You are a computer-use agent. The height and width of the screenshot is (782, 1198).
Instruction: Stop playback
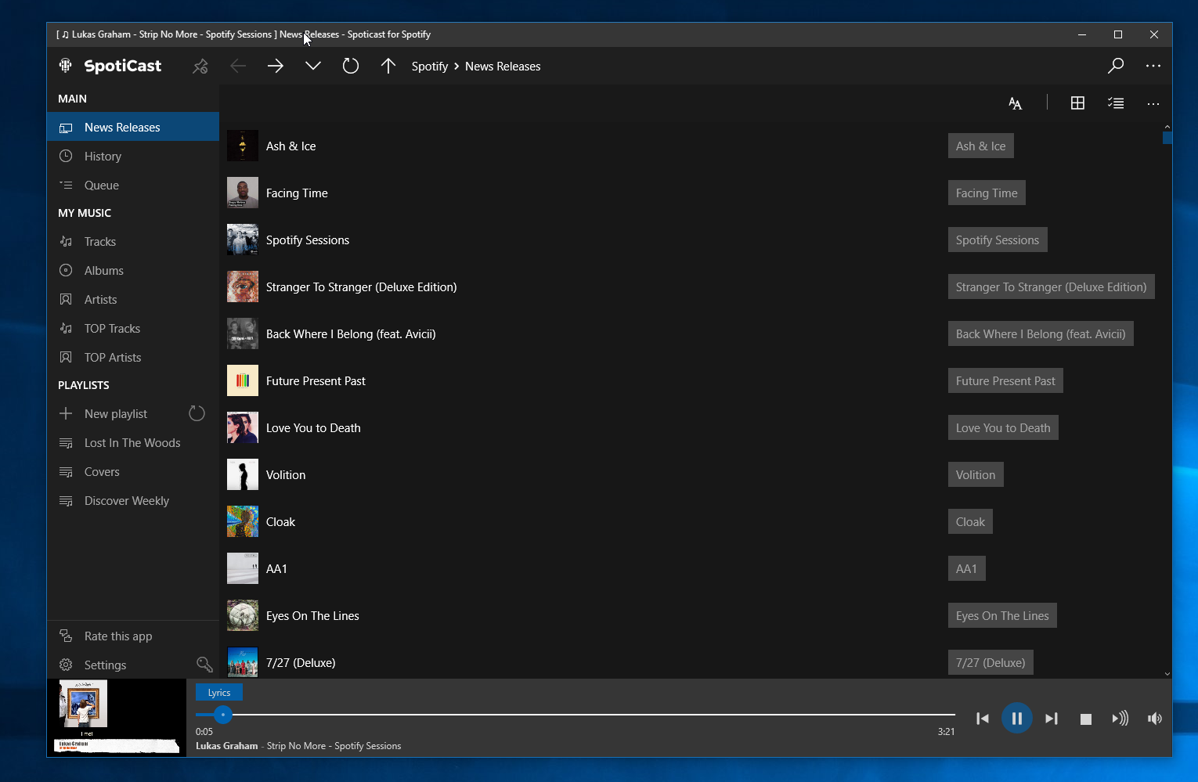(1086, 719)
